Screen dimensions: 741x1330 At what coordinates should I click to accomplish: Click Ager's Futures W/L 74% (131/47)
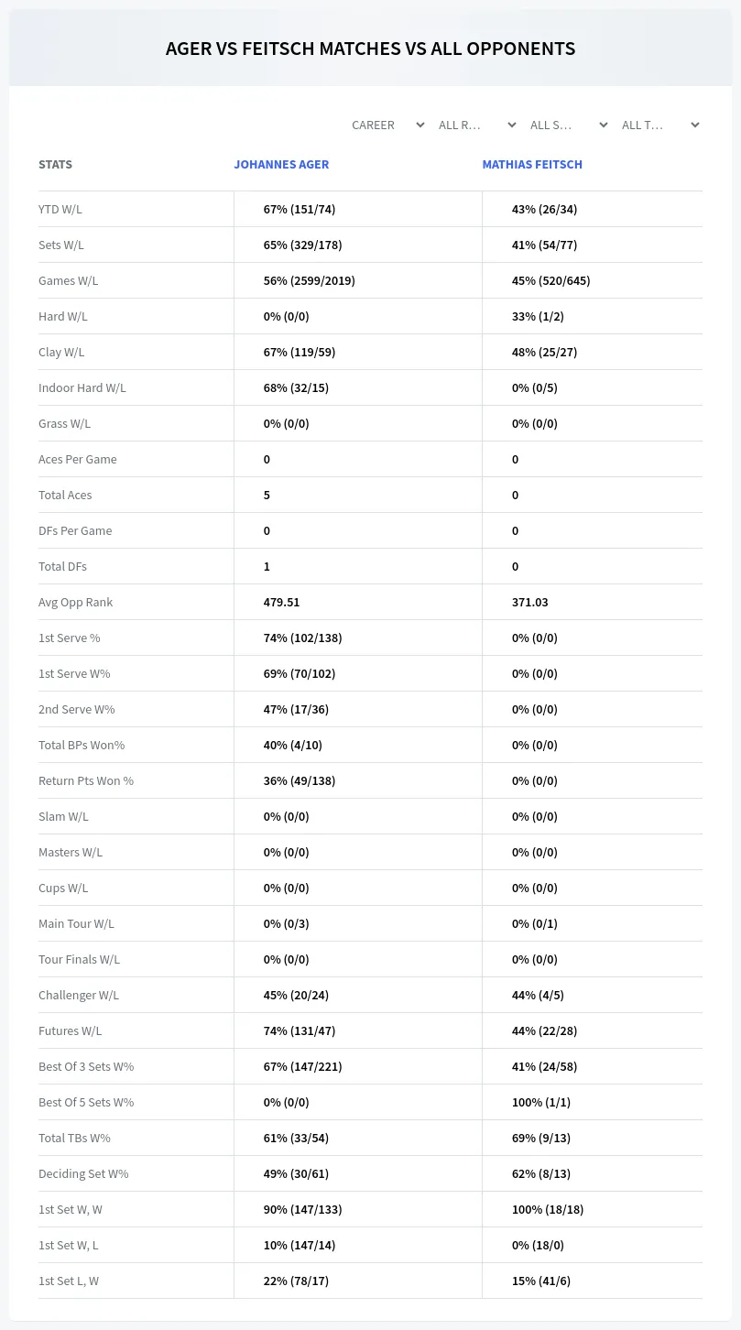pos(300,1030)
